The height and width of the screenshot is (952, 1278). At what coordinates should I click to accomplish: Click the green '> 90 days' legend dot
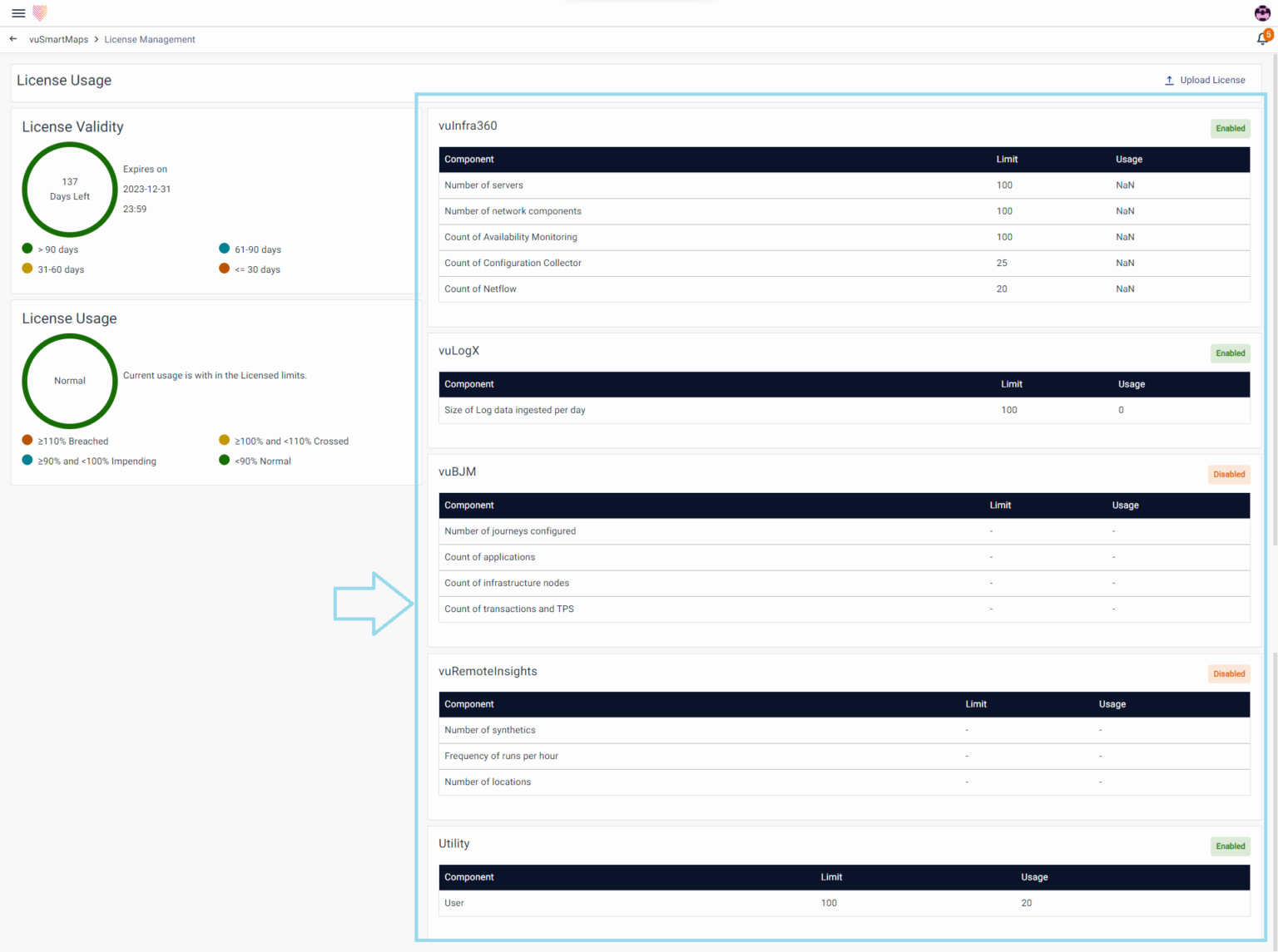27,249
